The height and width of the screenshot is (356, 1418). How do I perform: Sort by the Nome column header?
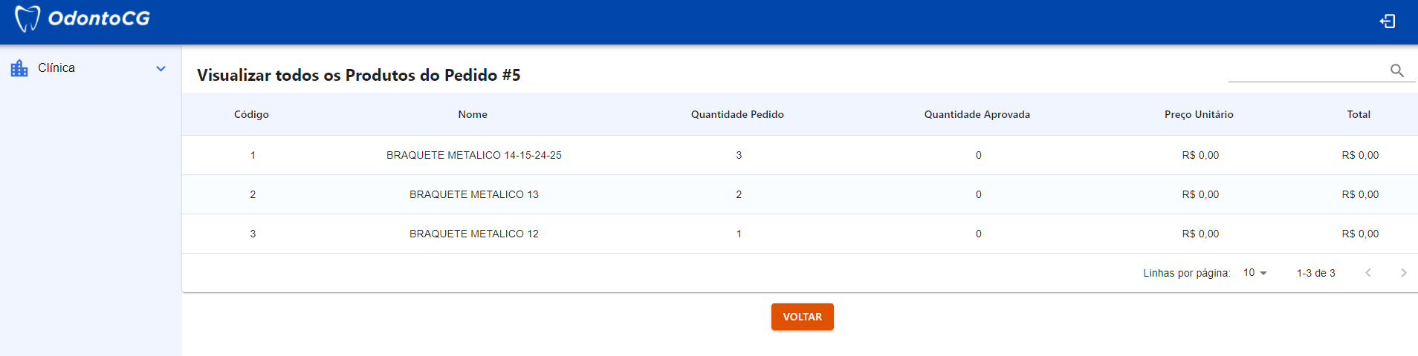[x=473, y=114]
